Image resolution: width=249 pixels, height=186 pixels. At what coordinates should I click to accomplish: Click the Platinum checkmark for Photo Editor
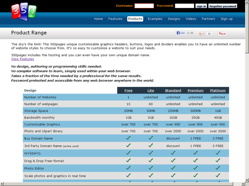(x=218, y=168)
